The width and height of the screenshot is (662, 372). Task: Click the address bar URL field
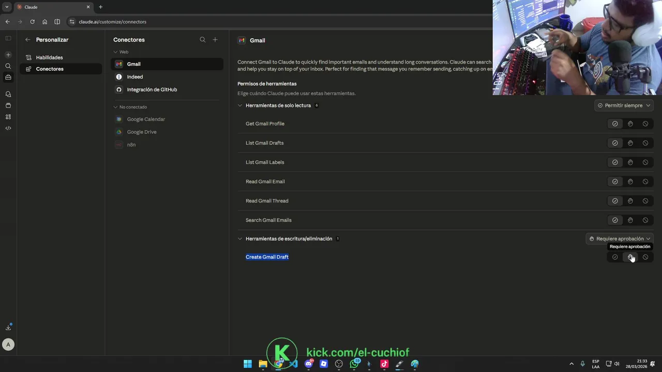coord(279,22)
